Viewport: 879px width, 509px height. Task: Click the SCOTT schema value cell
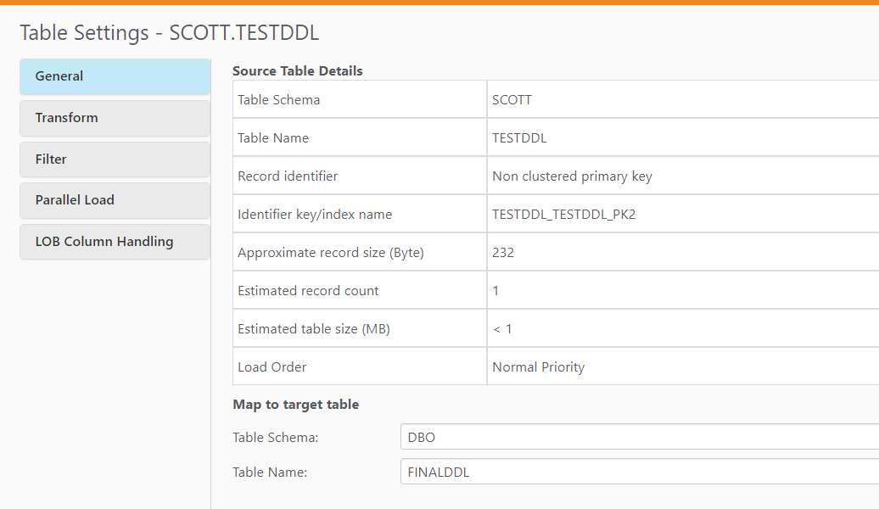point(512,100)
